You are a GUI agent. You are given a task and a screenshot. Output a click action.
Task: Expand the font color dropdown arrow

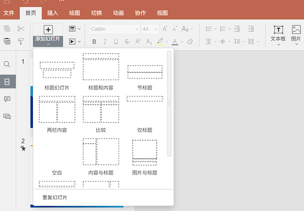(x=182, y=41)
